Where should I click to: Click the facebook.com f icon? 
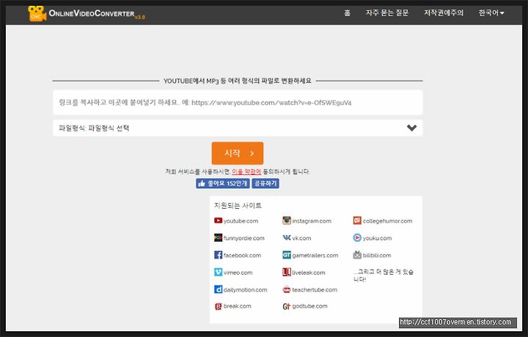tap(219, 255)
